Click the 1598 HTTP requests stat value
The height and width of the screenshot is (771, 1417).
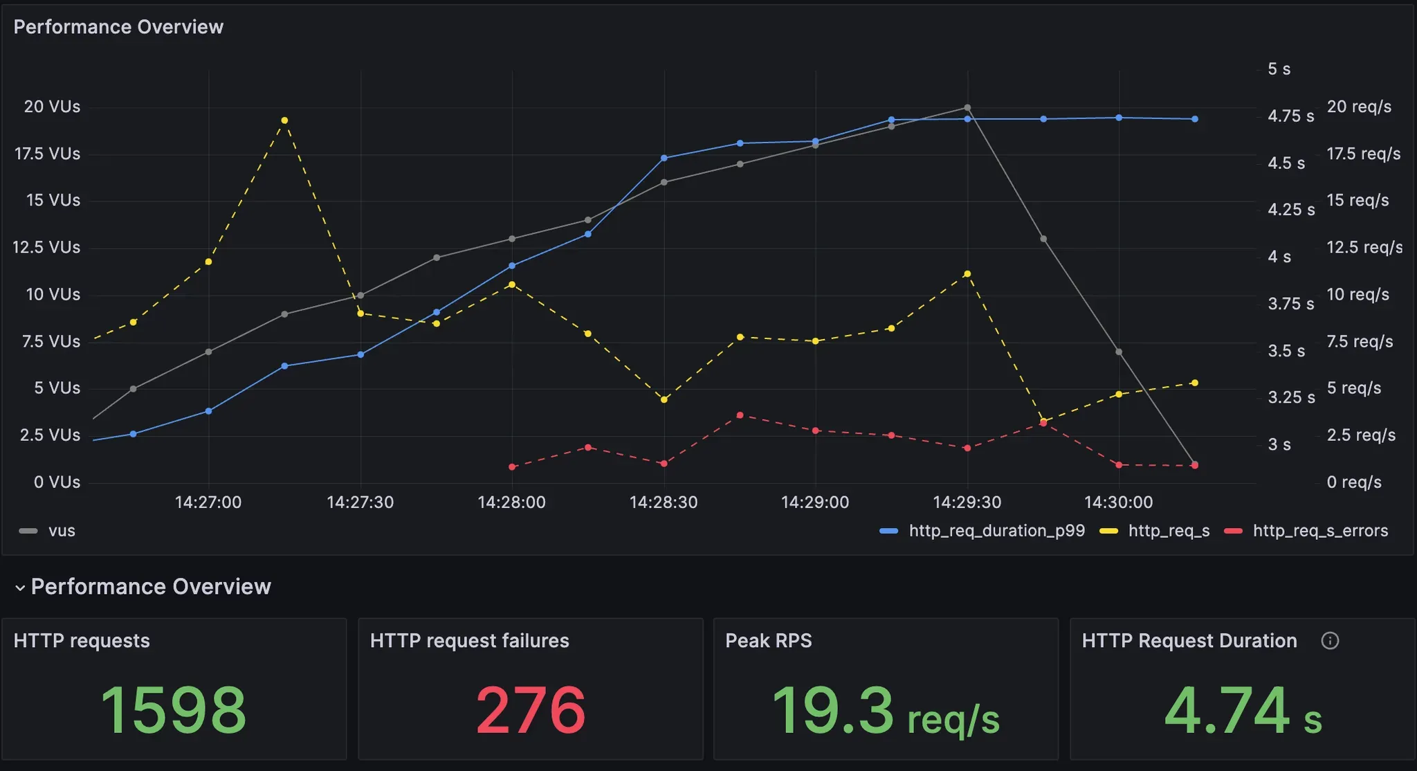173,710
